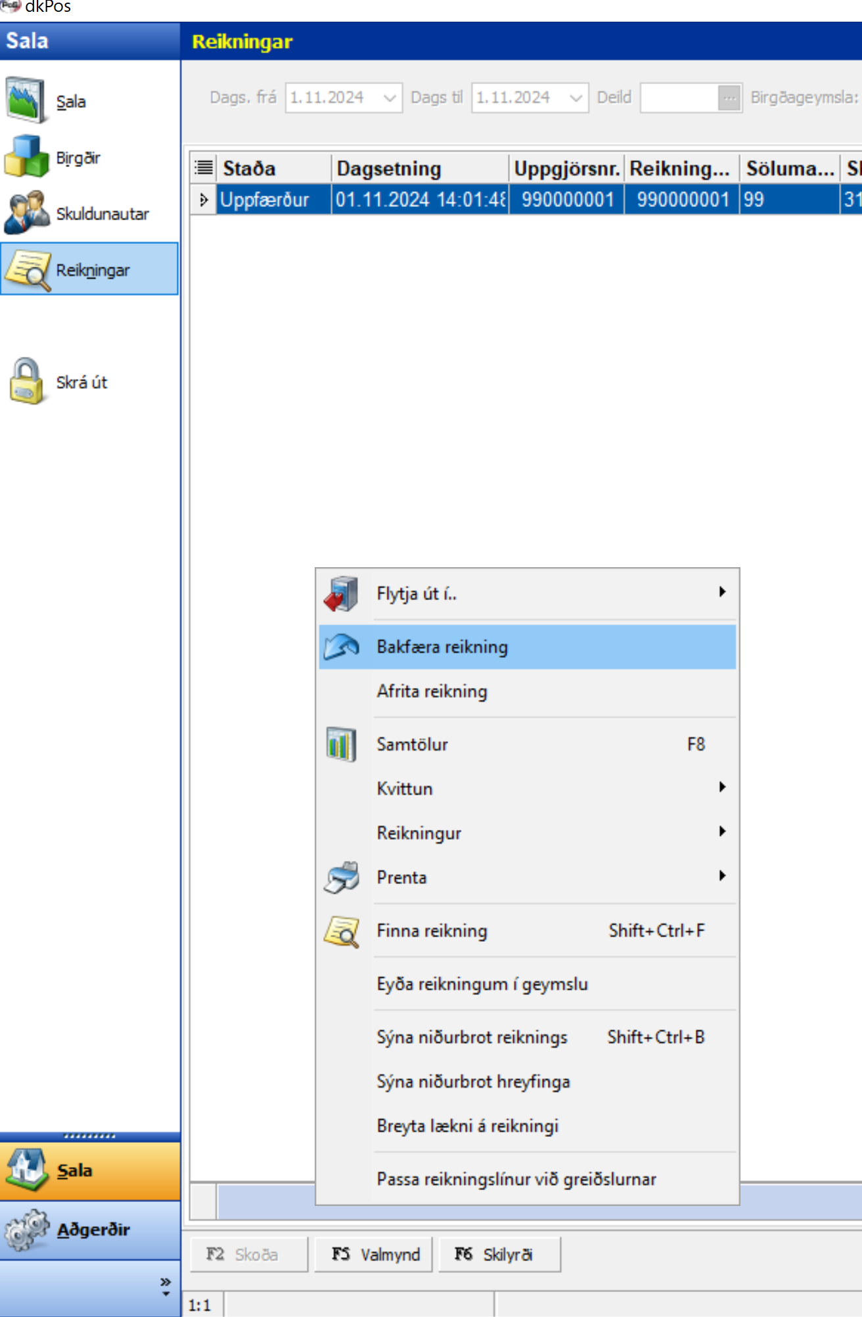The width and height of the screenshot is (862, 1317).
Task: Open Birgðir inventory blocks icon
Action: [x=26, y=157]
